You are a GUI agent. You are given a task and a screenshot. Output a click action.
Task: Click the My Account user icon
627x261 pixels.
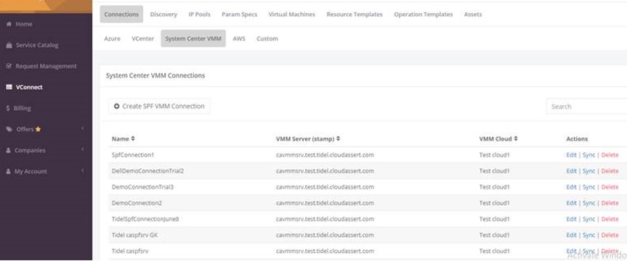pos(9,171)
